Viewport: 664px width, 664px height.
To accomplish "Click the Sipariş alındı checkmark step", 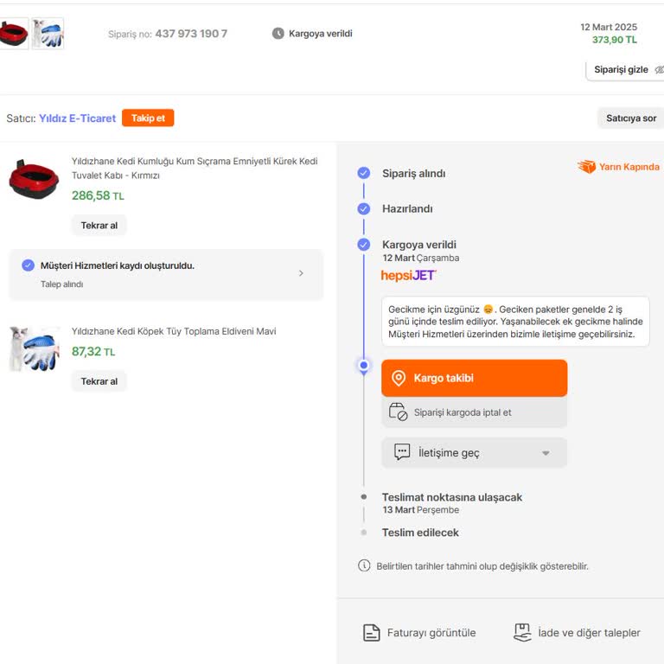I will pos(364,173).
